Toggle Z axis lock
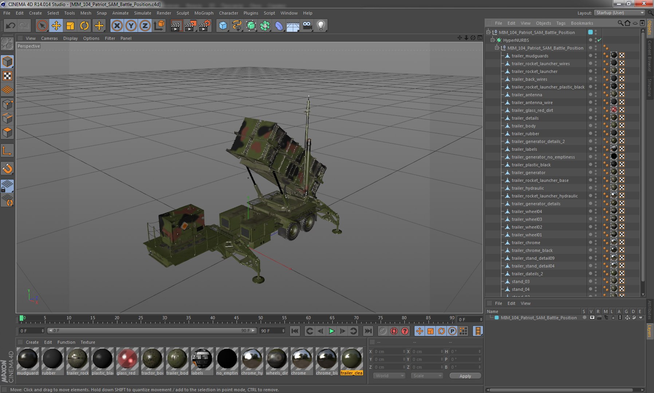Image resolution: width=654 pixels, height=393 pixels. [145, 25]
